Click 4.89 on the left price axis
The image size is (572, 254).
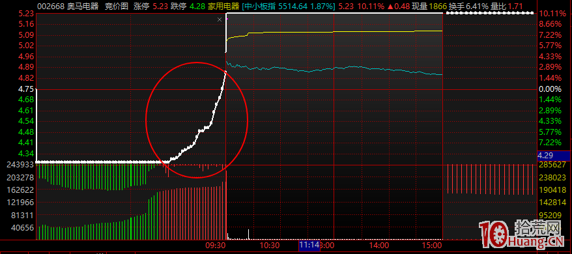pyautogui.click(x=26, y=67)
